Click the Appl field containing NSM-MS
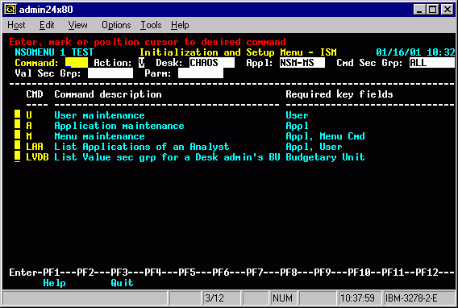 tap(302, 63)
